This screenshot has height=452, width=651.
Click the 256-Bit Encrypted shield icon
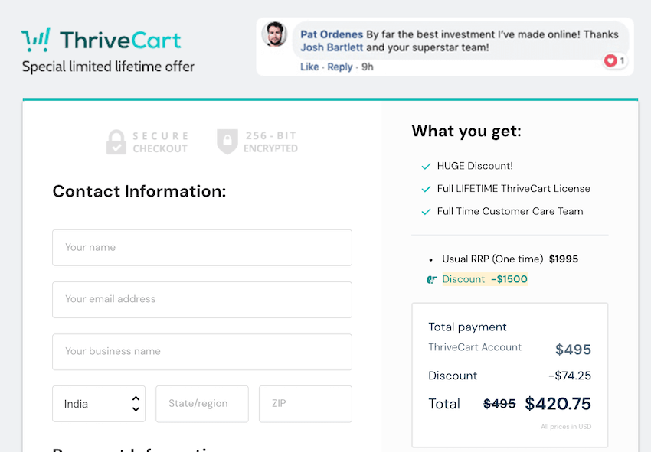(x=227, y=142)
